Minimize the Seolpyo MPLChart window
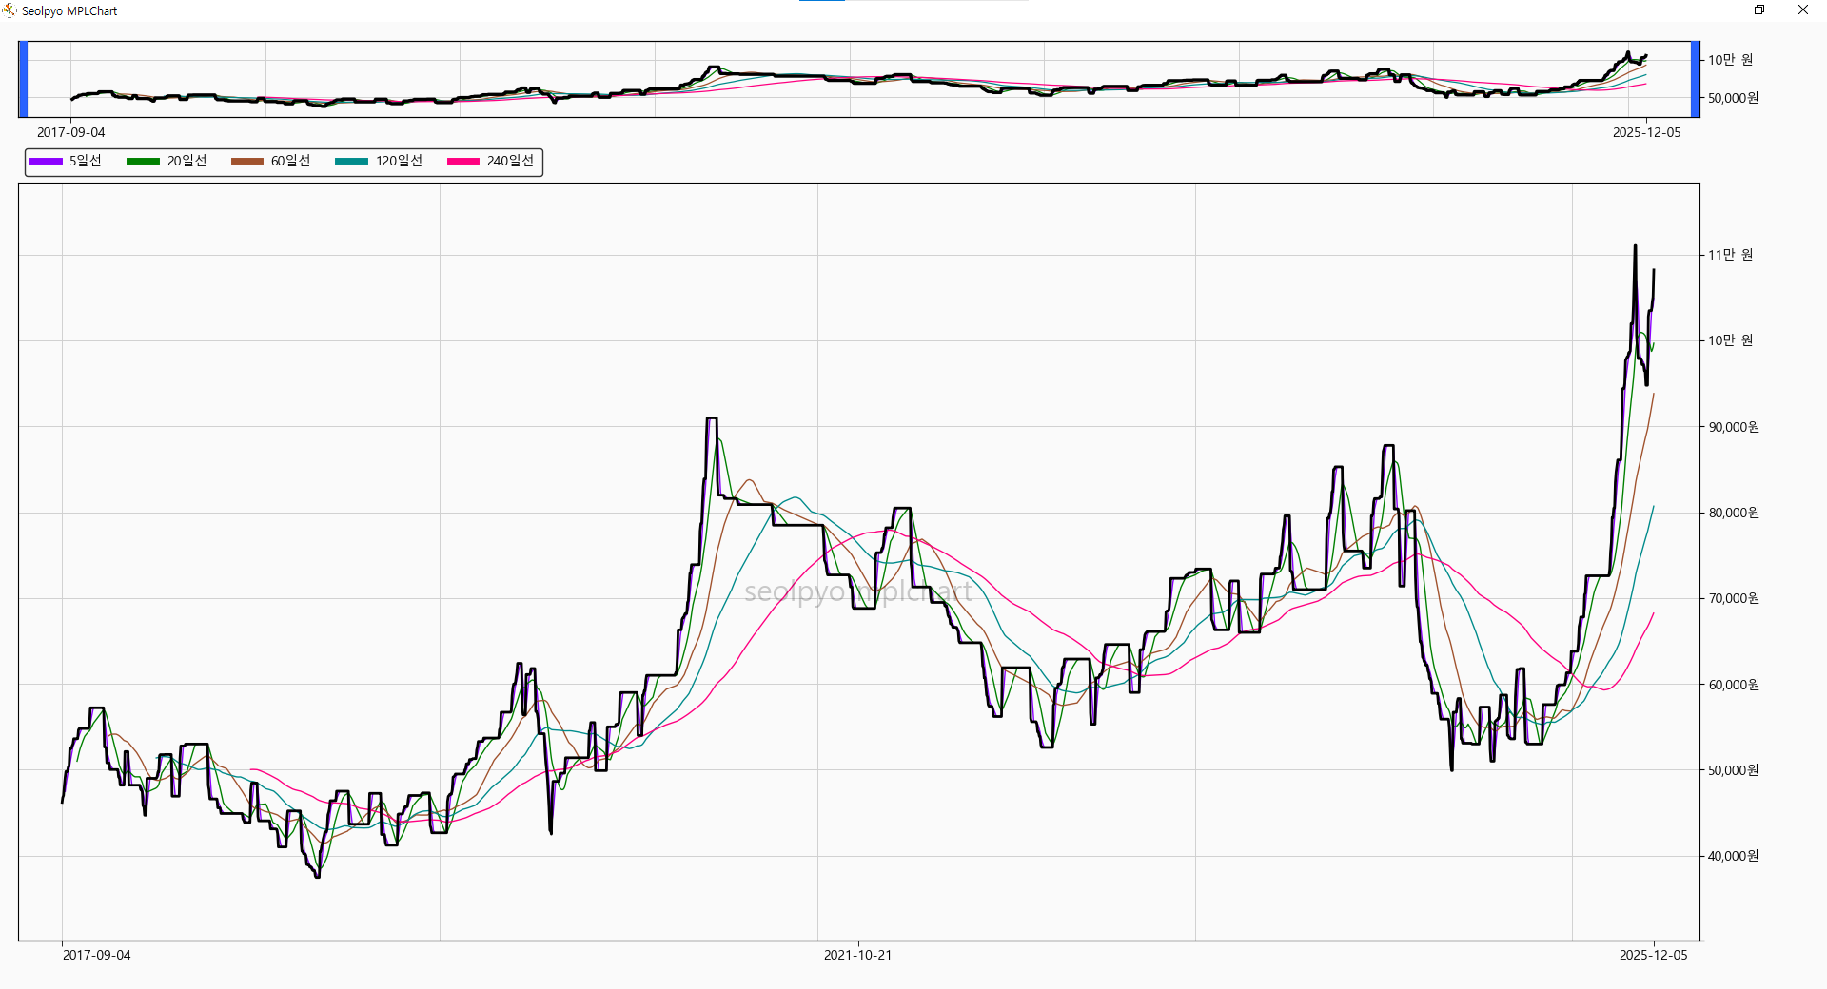Image resolution: width=1827 pixels, height=989 pixels. click(1717, 10)
